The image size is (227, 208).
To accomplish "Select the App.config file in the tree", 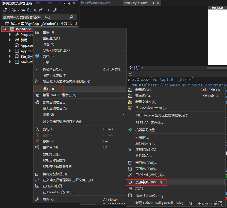I will pos(24,46).
